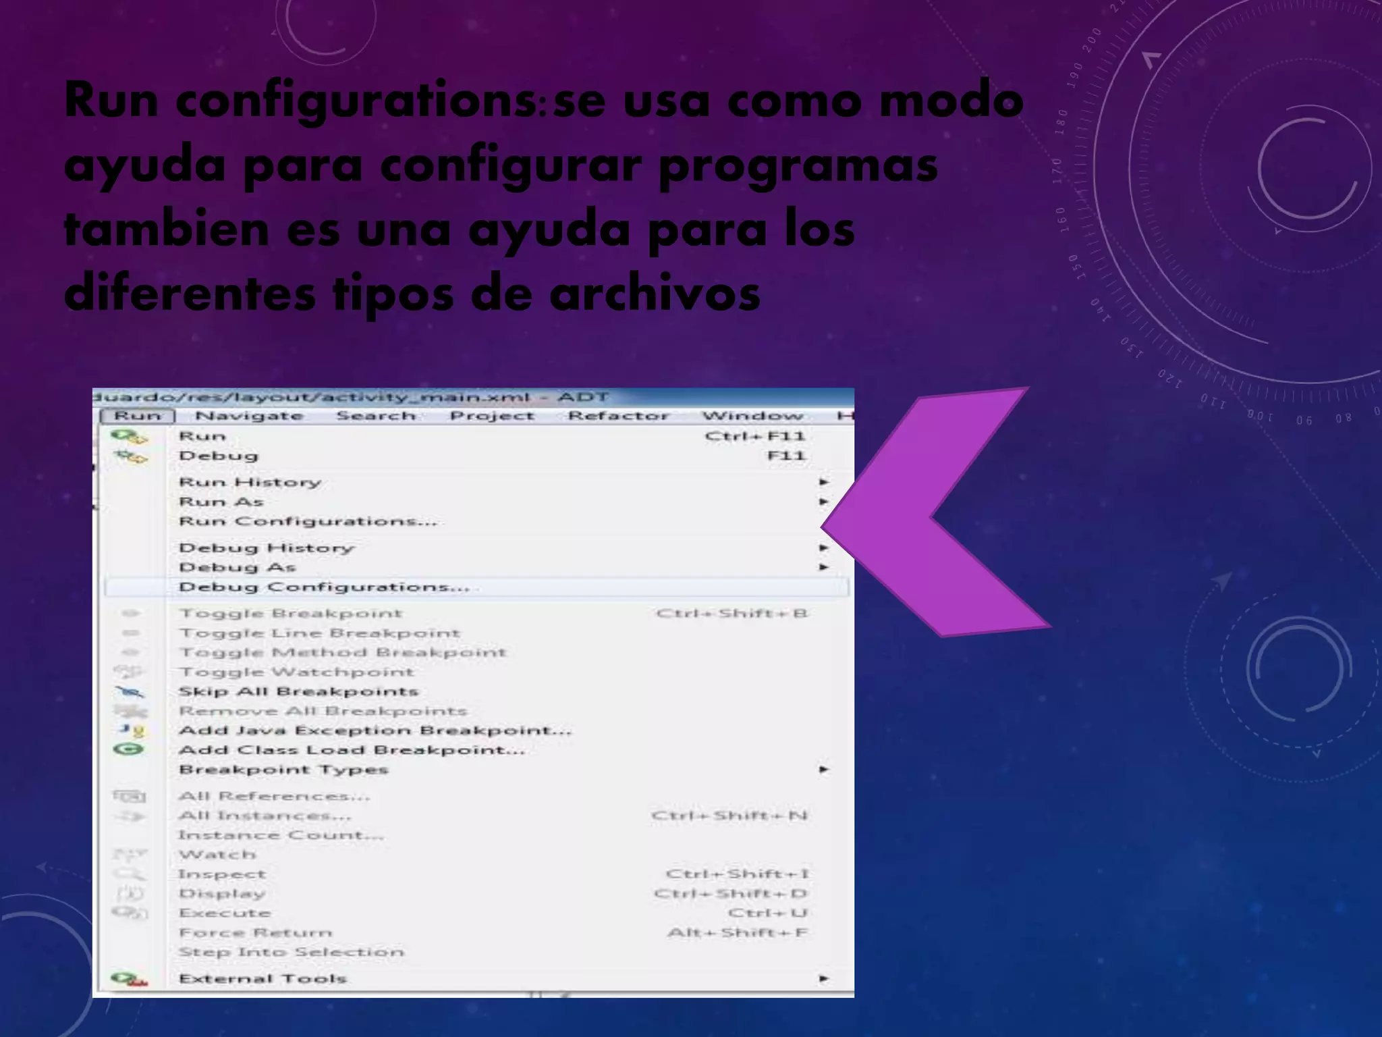Open the Run History entry
Viewport: 1382px width, 1037px height.
476,482
